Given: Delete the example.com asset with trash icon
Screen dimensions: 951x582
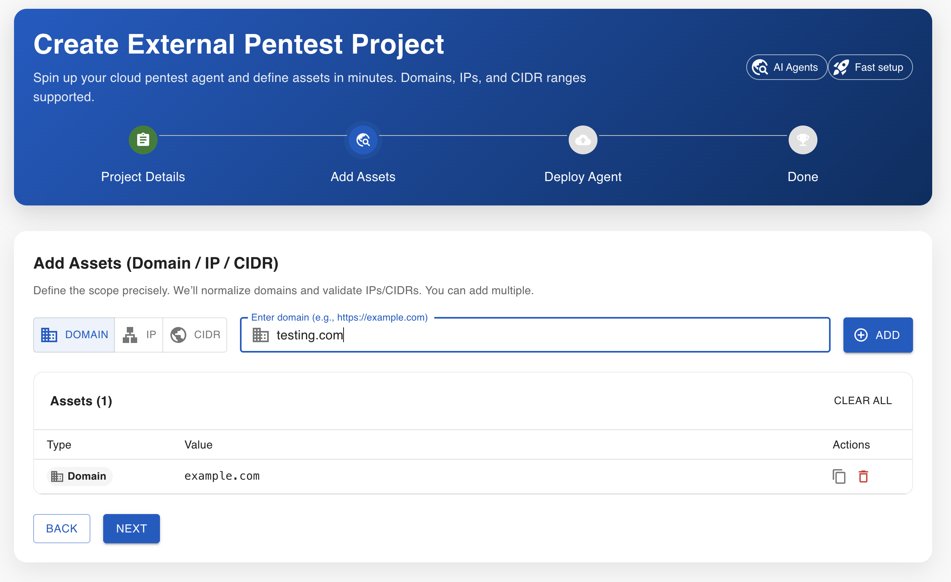Looking at the screenshot, I should (x=863, y=476).
